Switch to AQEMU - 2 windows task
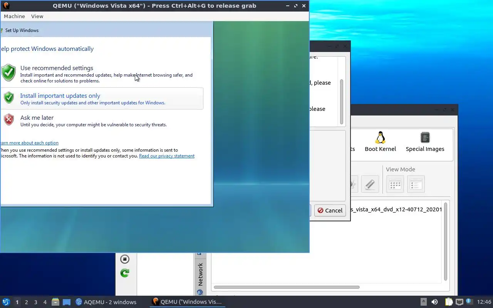Viewport: 493px width, 308px height. [106, 302]
